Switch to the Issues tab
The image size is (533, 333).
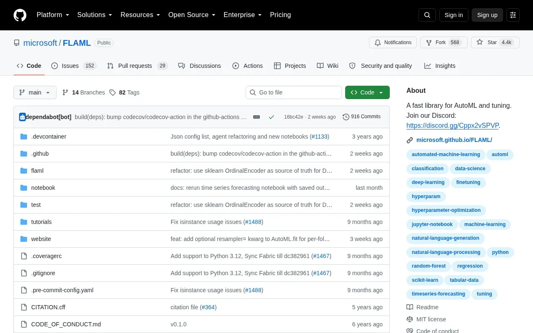coord(74,66)
